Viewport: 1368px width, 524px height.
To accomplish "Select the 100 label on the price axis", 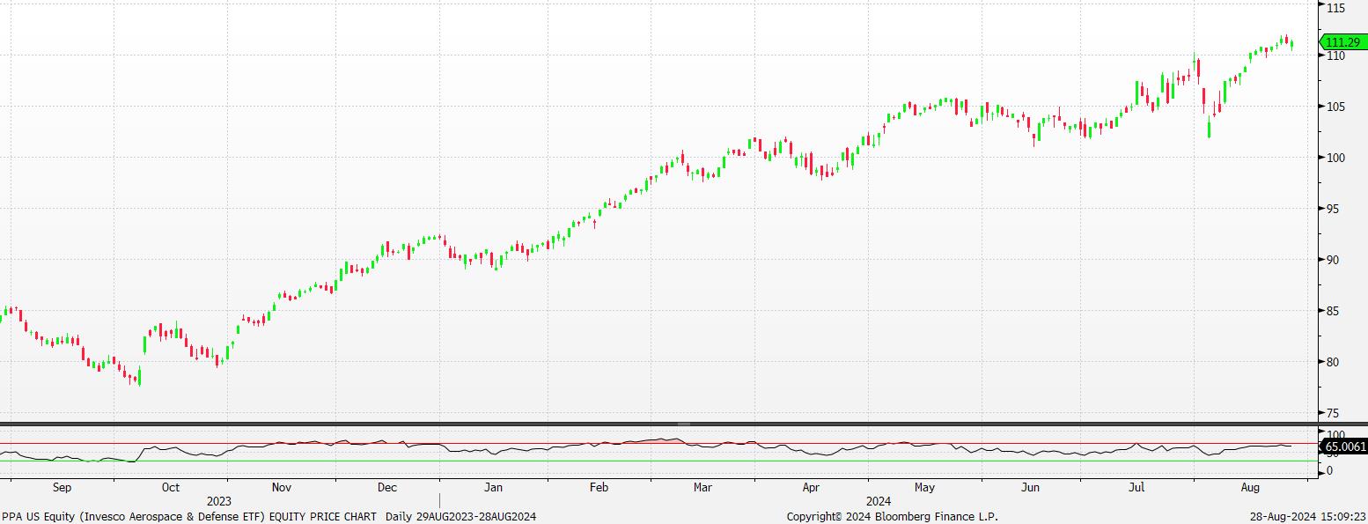I will click(x=1335, y=158).
